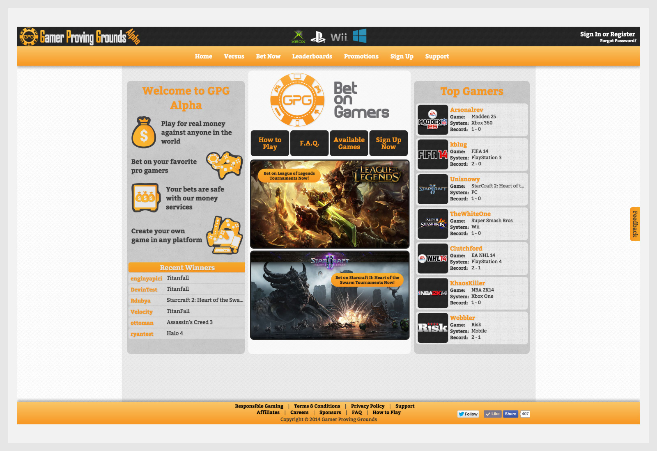Image resolution: width=657 pixels, height=451 pixels.
Task: Click recent winner ryantest
Action: [142, 334]
